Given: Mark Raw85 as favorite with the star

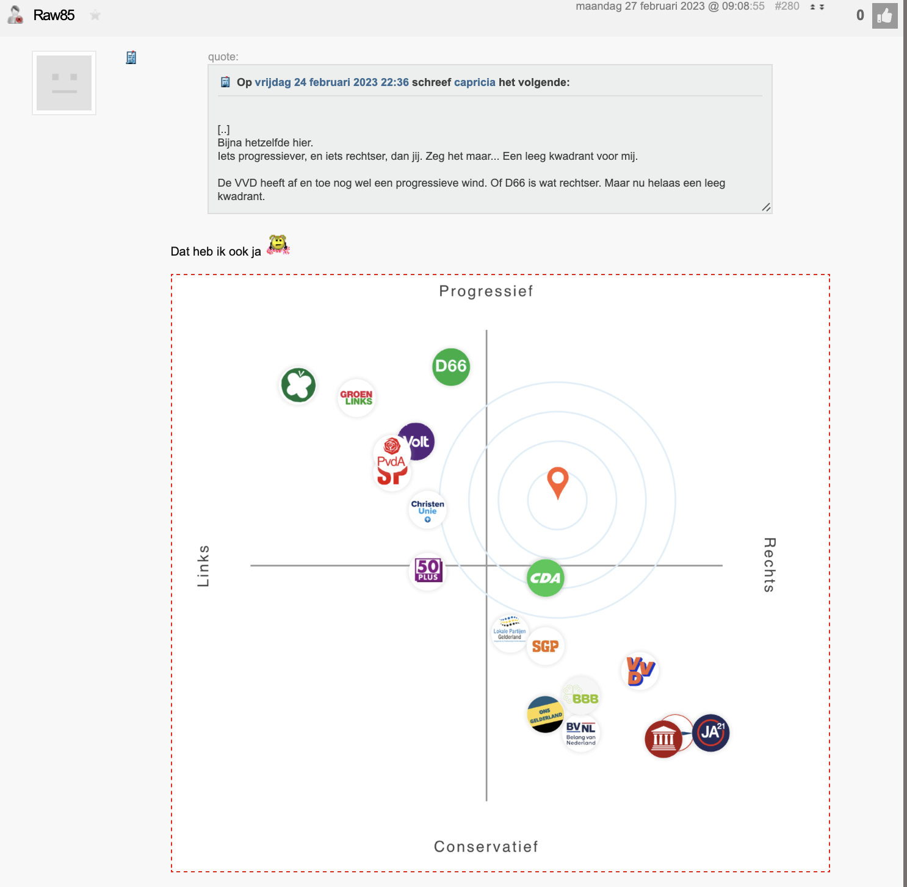Looking at the screenshot, I should pos(95,15).
